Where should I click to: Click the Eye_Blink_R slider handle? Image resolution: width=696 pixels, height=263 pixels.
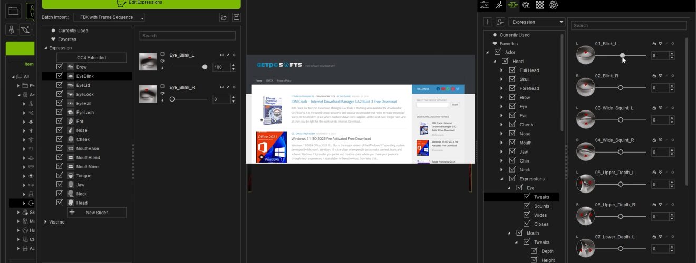coord(172,99)
